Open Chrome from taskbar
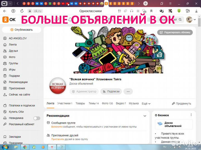Viewport: 201px width, 150px height. [x=25, y=147]
